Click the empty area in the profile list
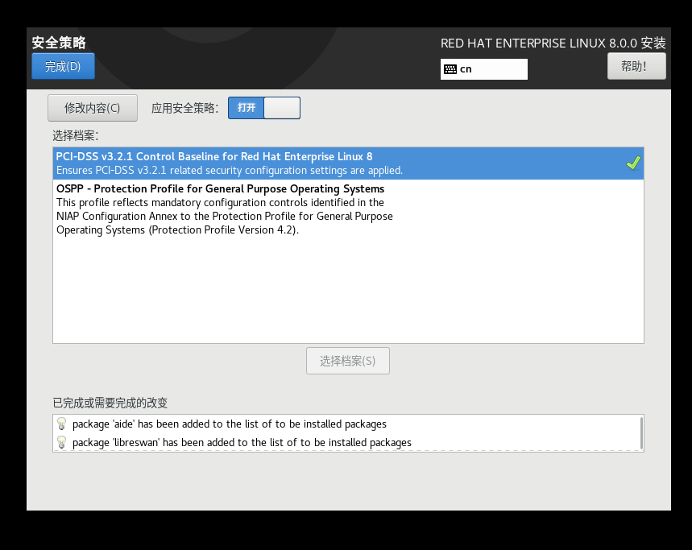Viewport: 692px width, 550px height. point(348,290)
